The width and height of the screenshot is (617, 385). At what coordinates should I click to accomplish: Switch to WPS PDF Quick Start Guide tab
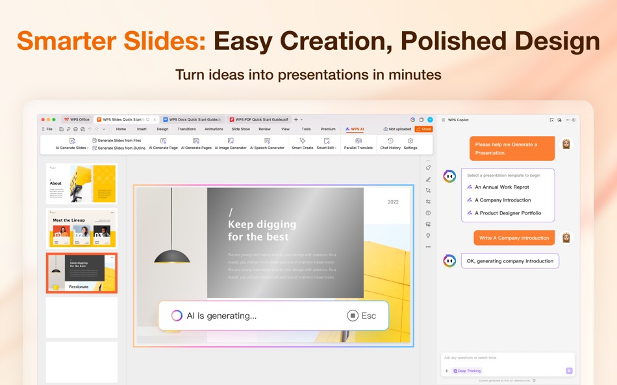(x=259, y=119)
